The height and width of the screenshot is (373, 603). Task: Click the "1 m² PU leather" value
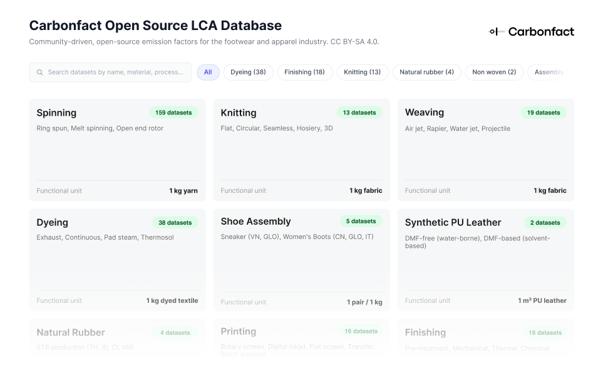point(542,300)
